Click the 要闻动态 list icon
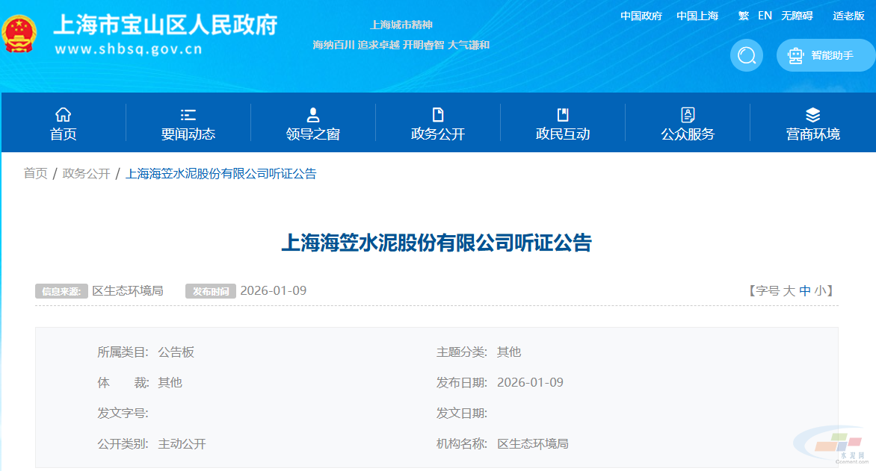This screenshot has height=471, width=876. tap(188, 114)
